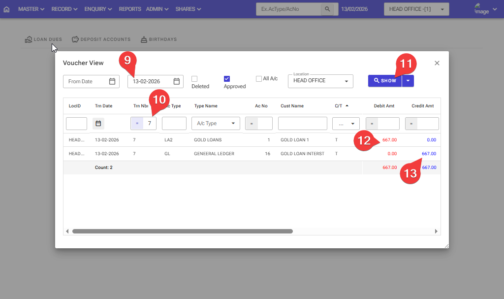Uncheck the Approved checkbox
The image size is (504, 299).
pyautogui.click(x=227, y=79)
